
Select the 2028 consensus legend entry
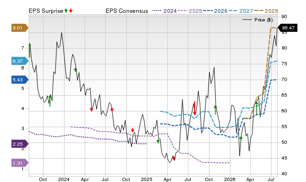tap(266, 11)
